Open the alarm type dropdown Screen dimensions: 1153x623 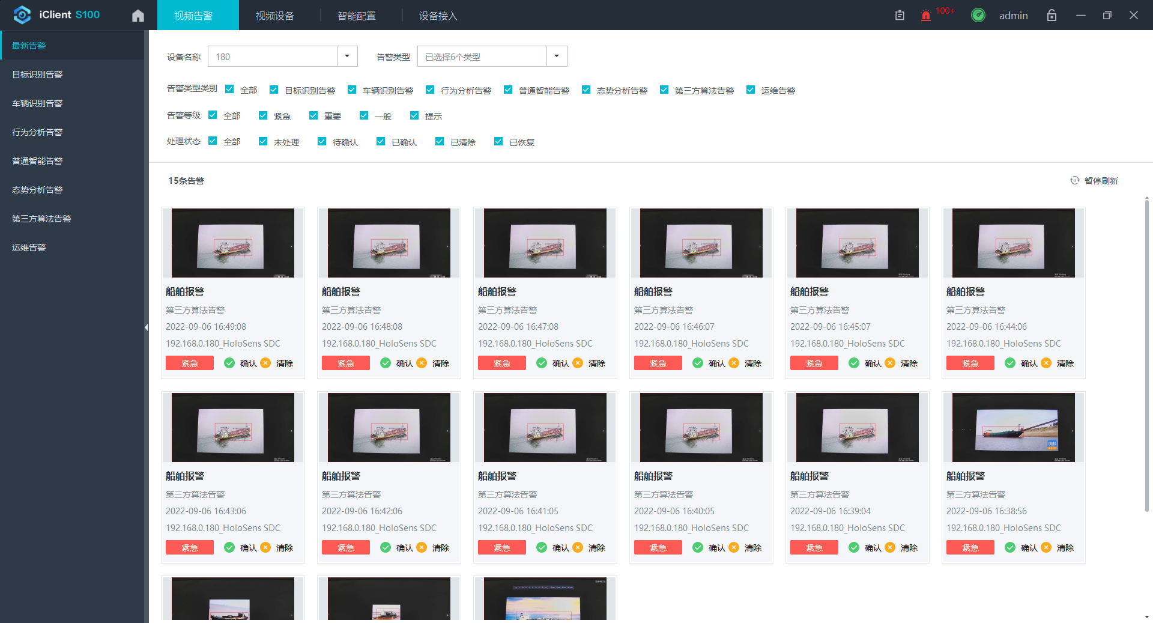pos(556,56)
